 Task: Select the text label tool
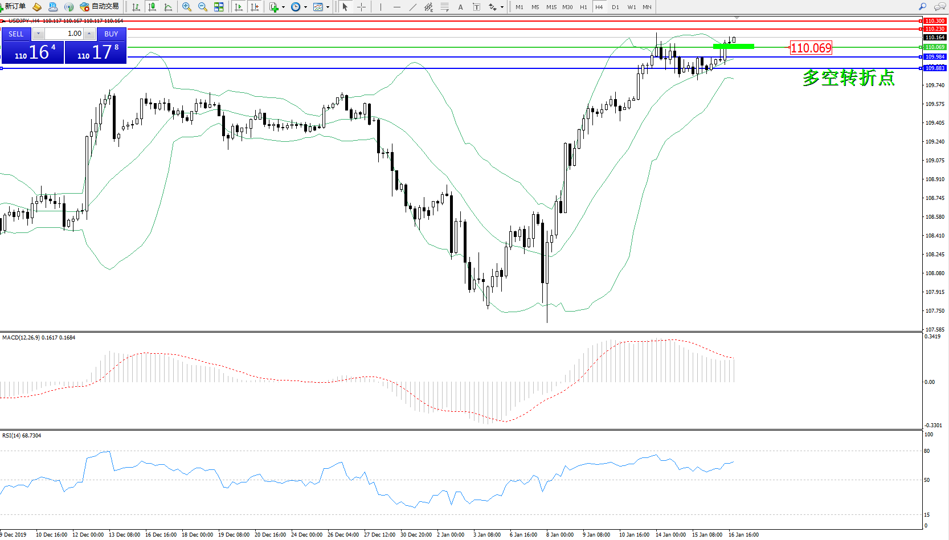(x=460, y=7)
